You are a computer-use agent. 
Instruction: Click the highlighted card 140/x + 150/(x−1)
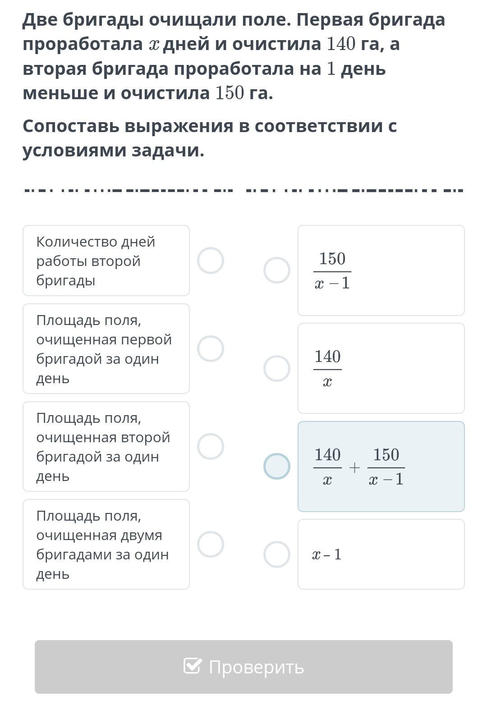pos(381,466)
